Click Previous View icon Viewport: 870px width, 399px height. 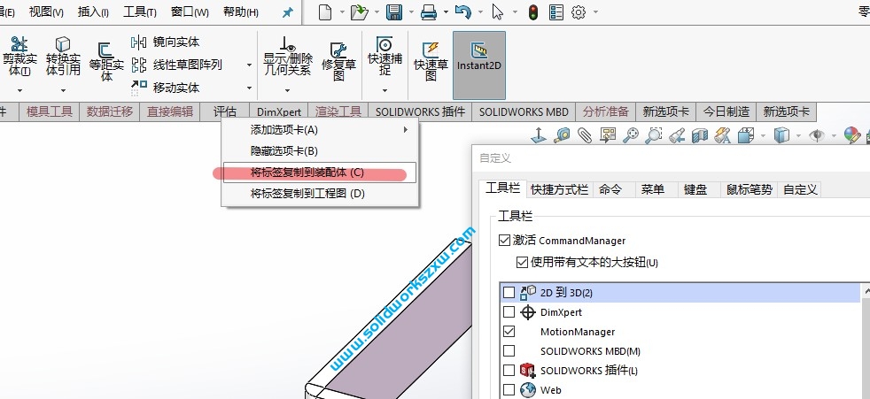[x=676, y=135]
